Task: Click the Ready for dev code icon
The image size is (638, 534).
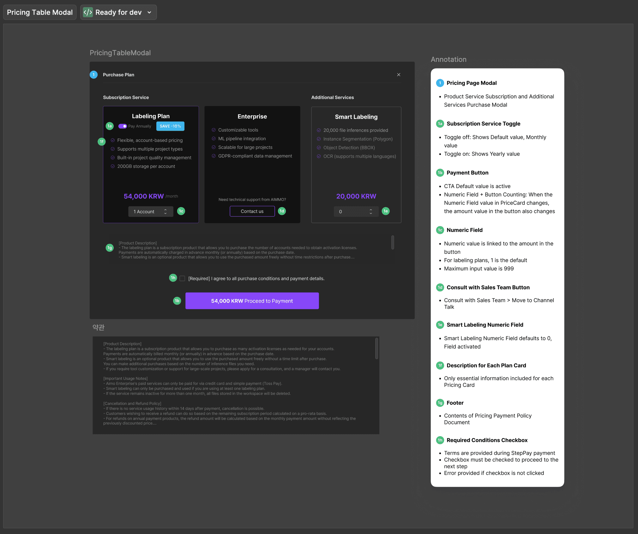Action: tap(88, 12)
